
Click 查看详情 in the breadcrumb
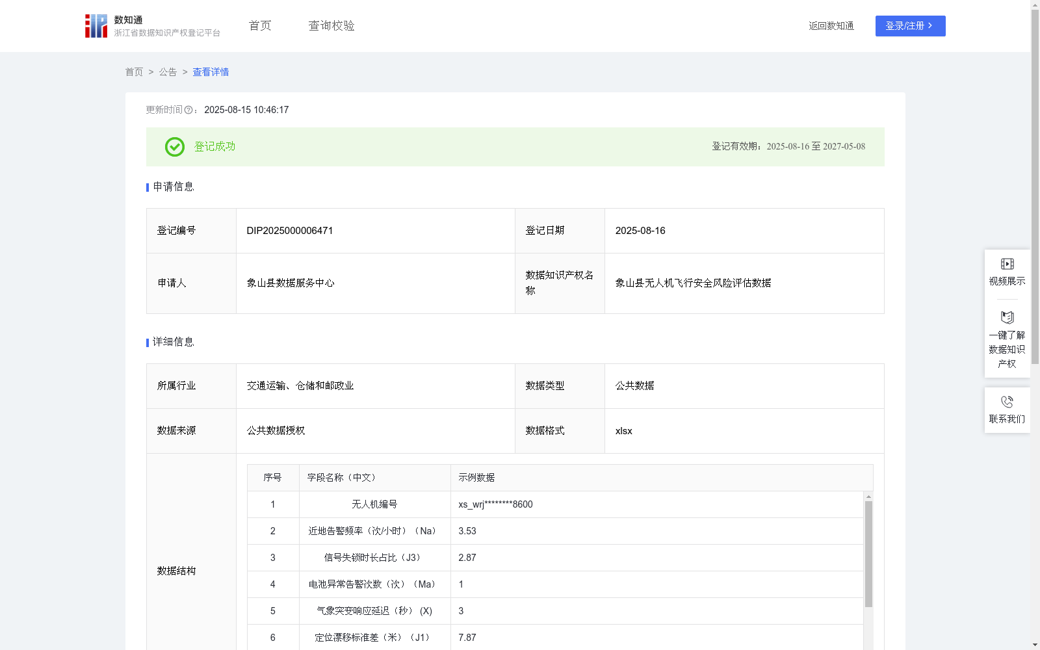[x=211, y=72]
